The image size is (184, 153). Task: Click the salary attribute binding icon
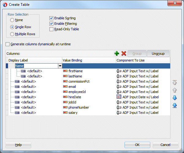tap(65, 113)
